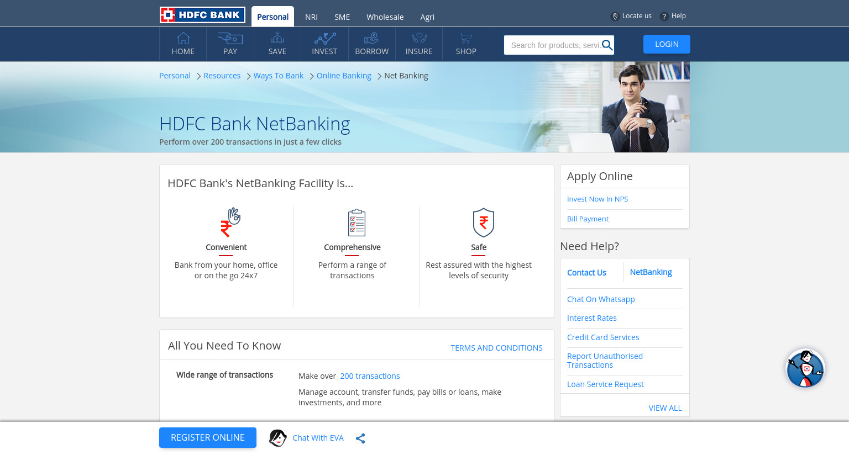Open the HOME house icon
The height and width of the screenshot is (455, 849).
[x=183, y=38]
